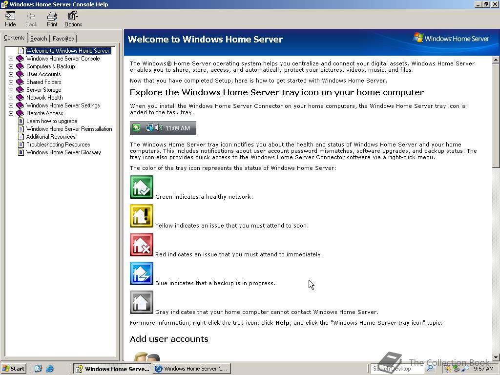
Task: Expand the Computers & Backup topic
Action: 11,66
